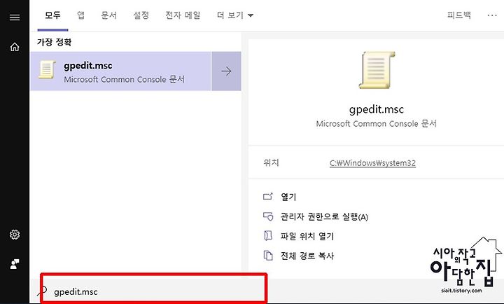Switch to the 설정 (Settings) tab

pos(141,15)
